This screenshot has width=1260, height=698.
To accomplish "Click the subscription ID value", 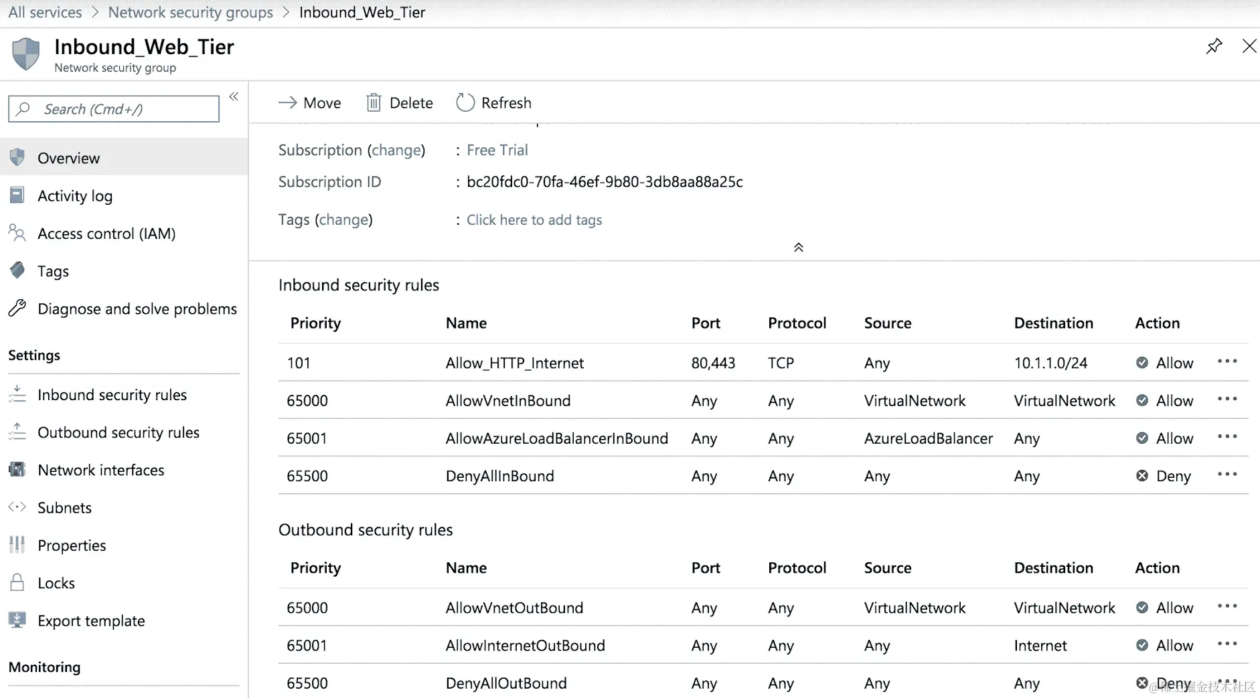I will point(605,181).
